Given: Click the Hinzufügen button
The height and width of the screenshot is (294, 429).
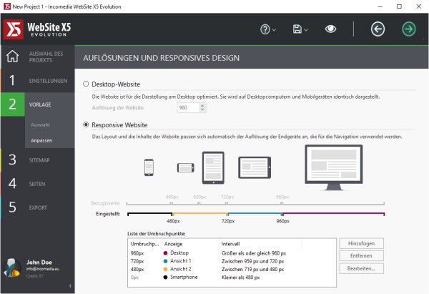Looking at the screenshot, I should point(361,243).
